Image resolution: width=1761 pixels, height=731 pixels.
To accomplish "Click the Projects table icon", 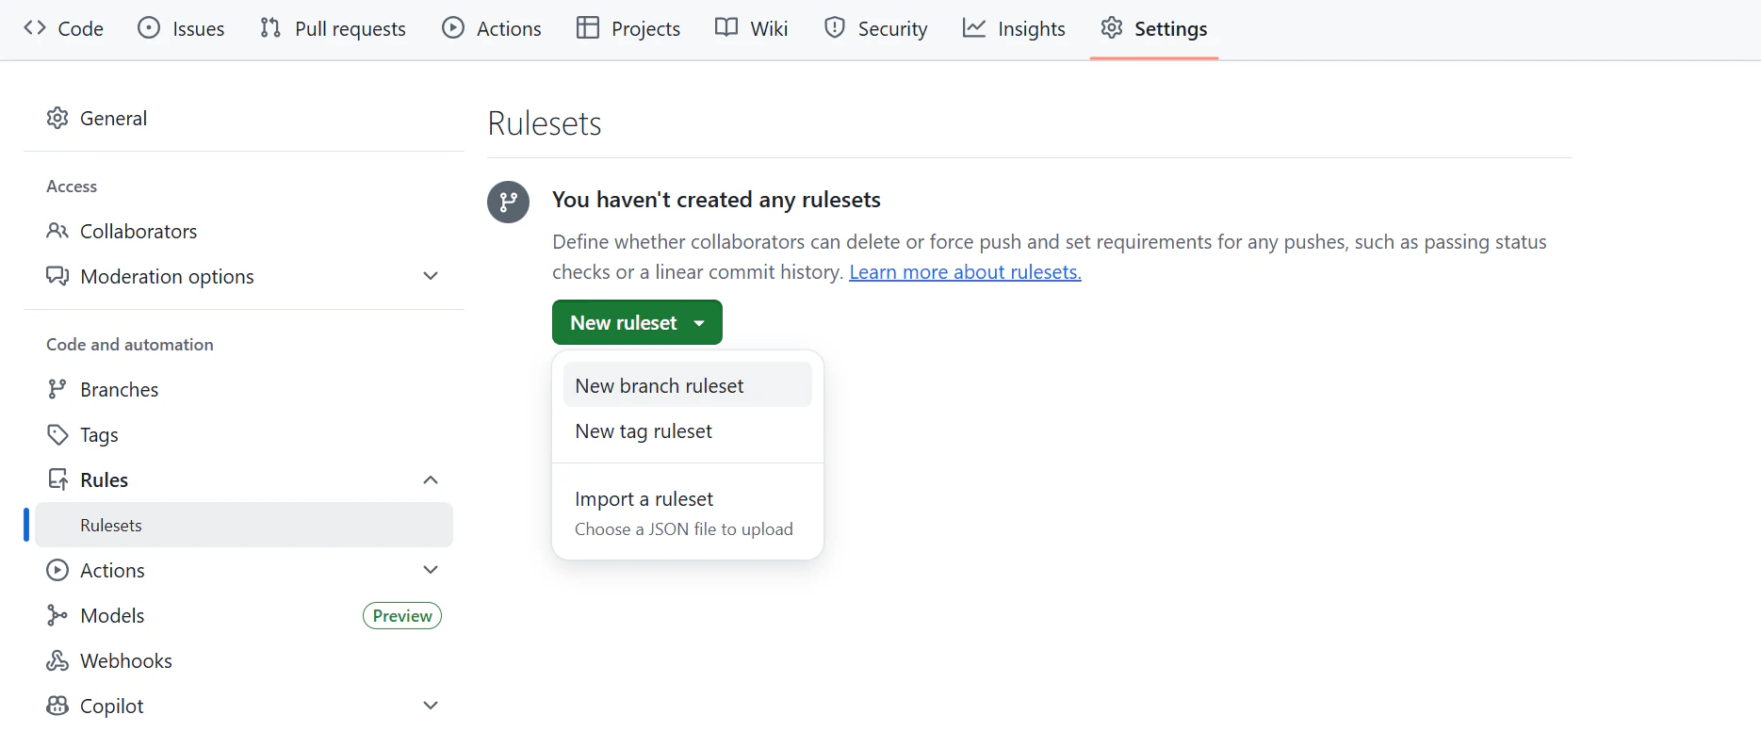I will (x=588, y=28).
